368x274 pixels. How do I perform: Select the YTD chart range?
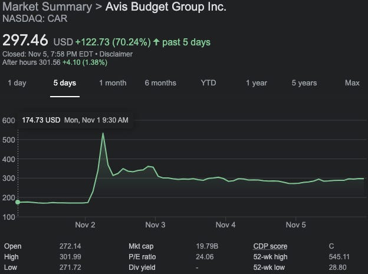tap(208, 83)
